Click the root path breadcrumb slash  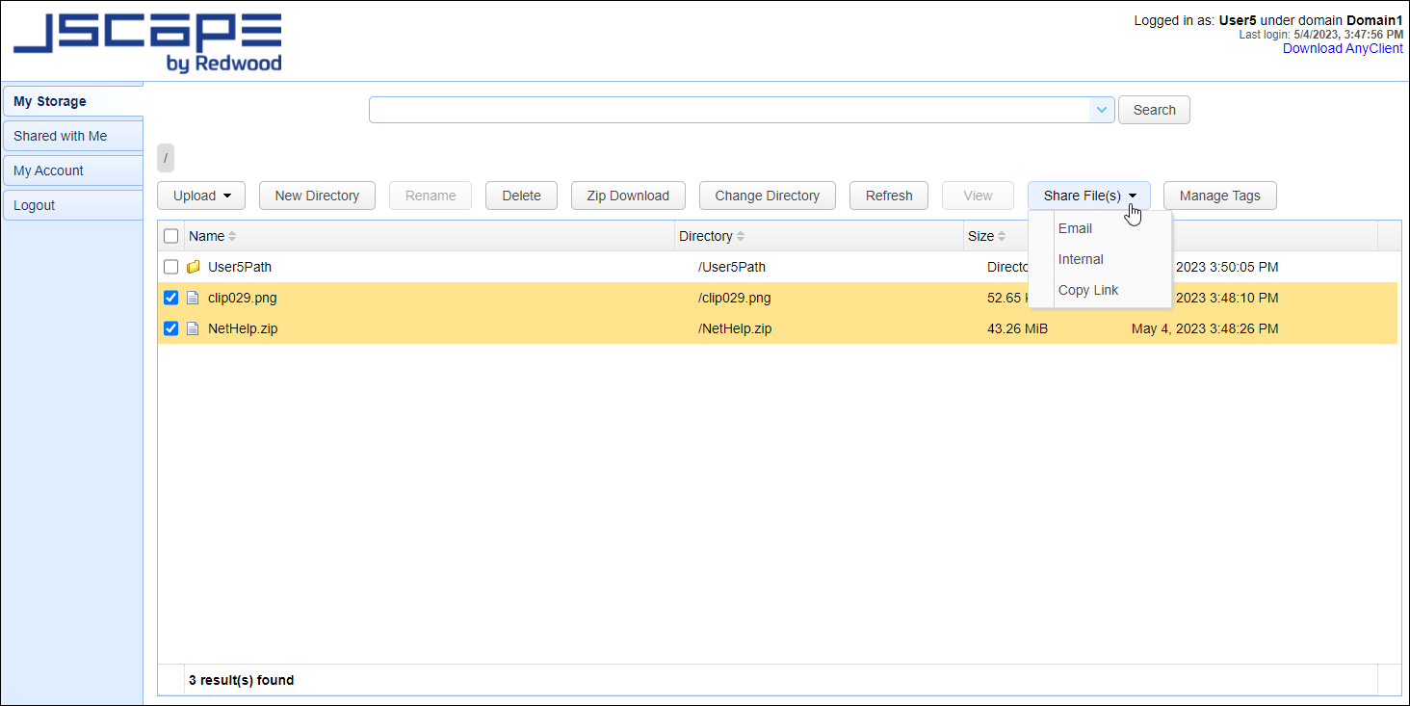(x=166, y=157)
